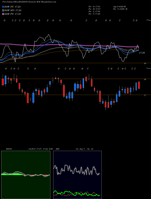Click the 18 axis label on candlestick chart
Screen dimensions: 151x199
click(x=145, y=80)
